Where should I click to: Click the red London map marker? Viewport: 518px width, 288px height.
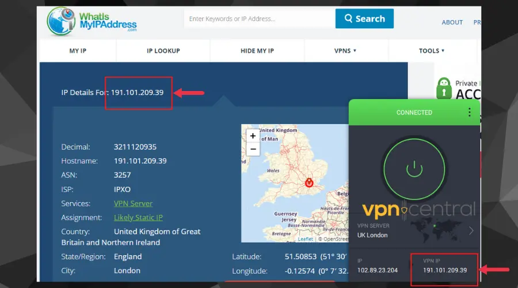[309, 183]
